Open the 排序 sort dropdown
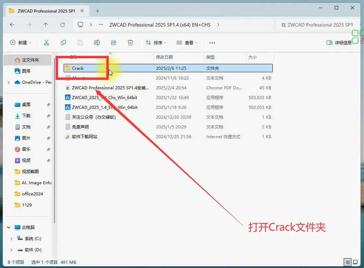 pyautogui.click(x=156, y=43)
